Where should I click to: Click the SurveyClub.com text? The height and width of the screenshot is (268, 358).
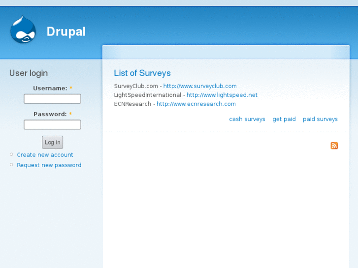click(x=136, y=86)
